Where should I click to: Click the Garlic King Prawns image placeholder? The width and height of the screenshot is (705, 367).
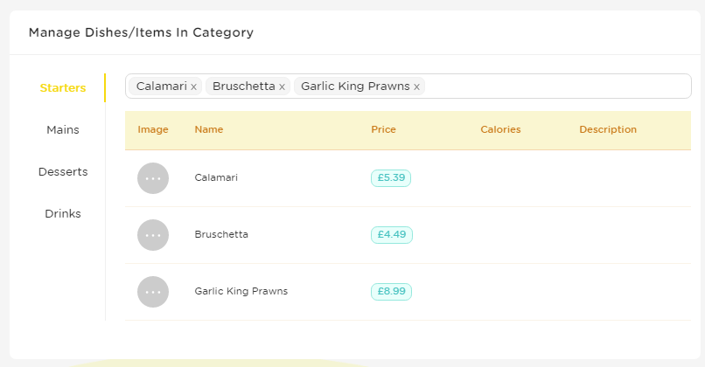coord(153,292)
